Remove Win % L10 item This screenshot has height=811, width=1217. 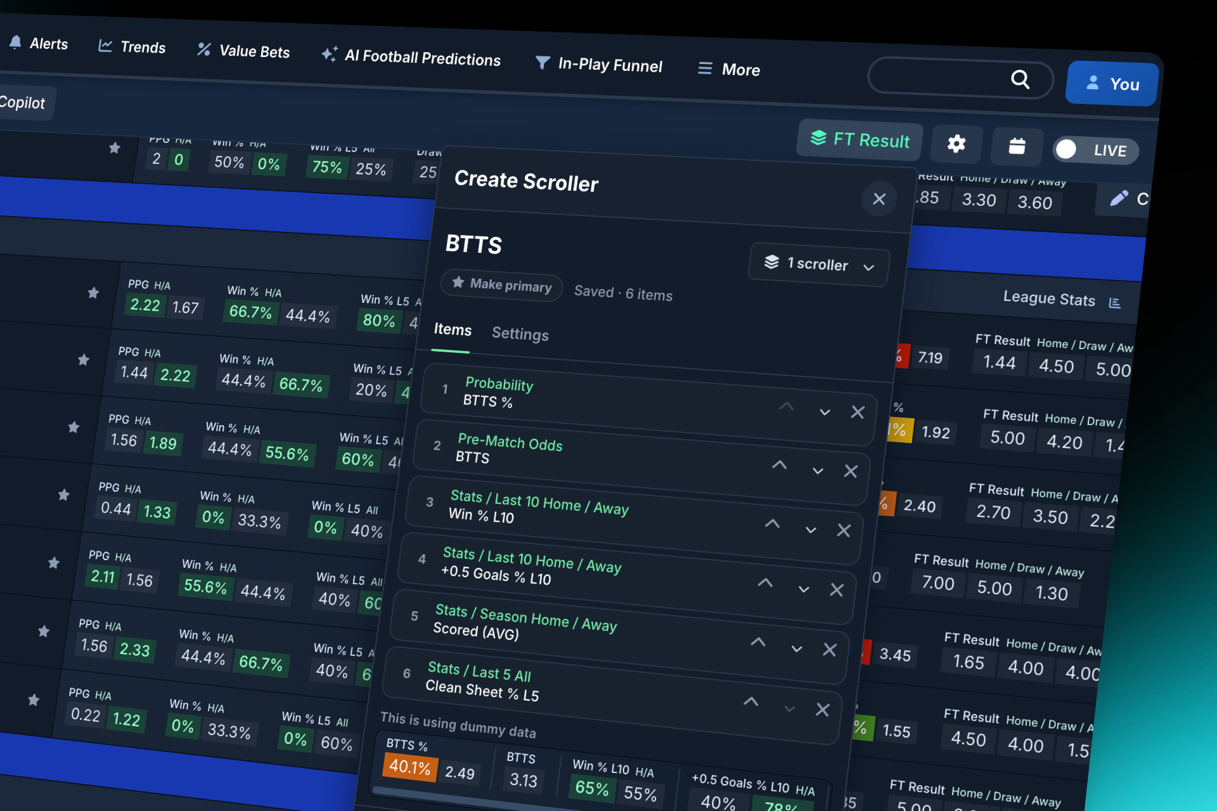click(844, 530)
